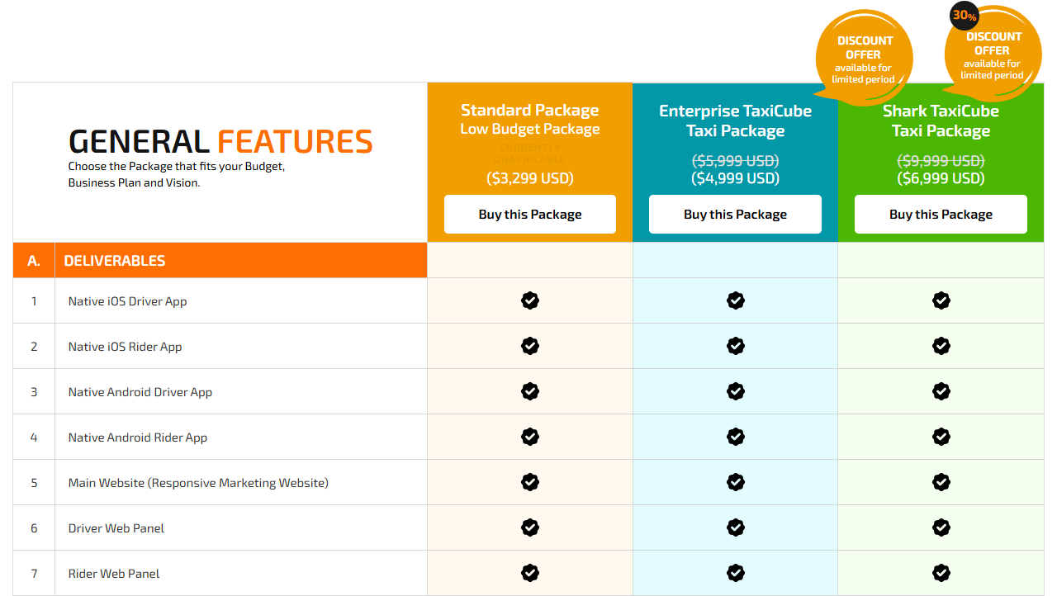Screen dimensions: 1057x596
Task: Click the DELIVERABLES section header row
Action: [219, 260]
